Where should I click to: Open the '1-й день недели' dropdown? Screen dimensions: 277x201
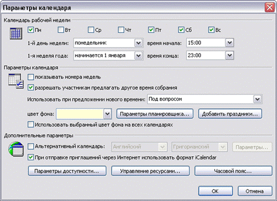coord(138,43)
